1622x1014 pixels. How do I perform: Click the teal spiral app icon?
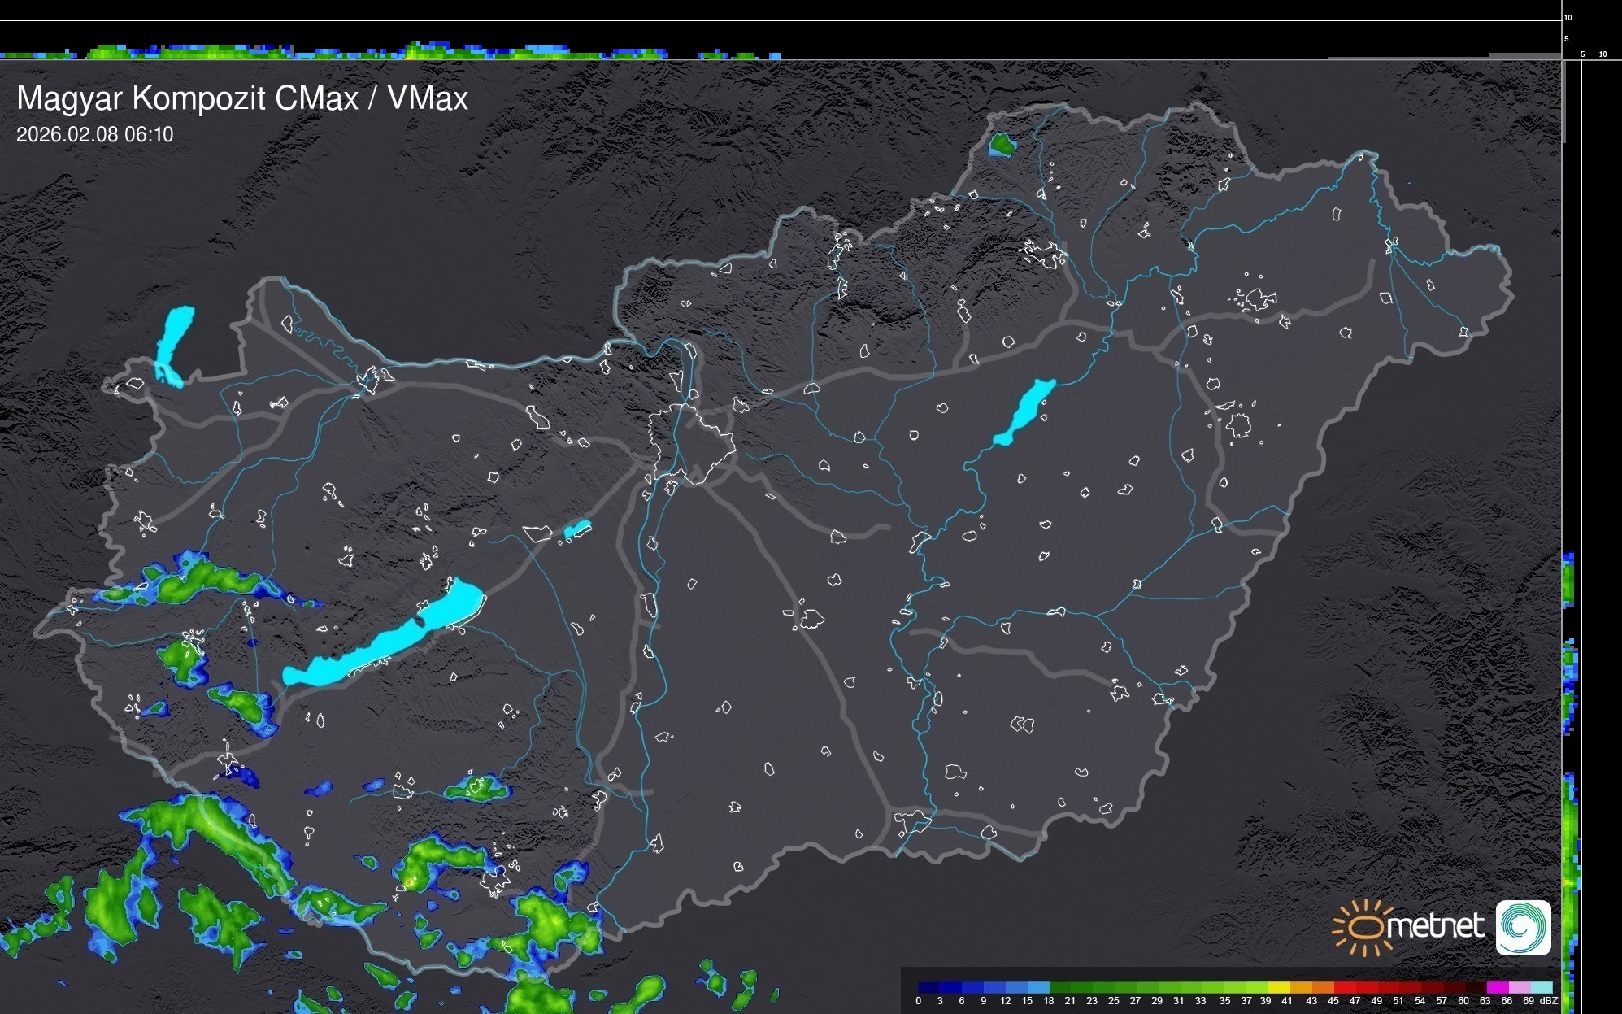point(1523,927)
